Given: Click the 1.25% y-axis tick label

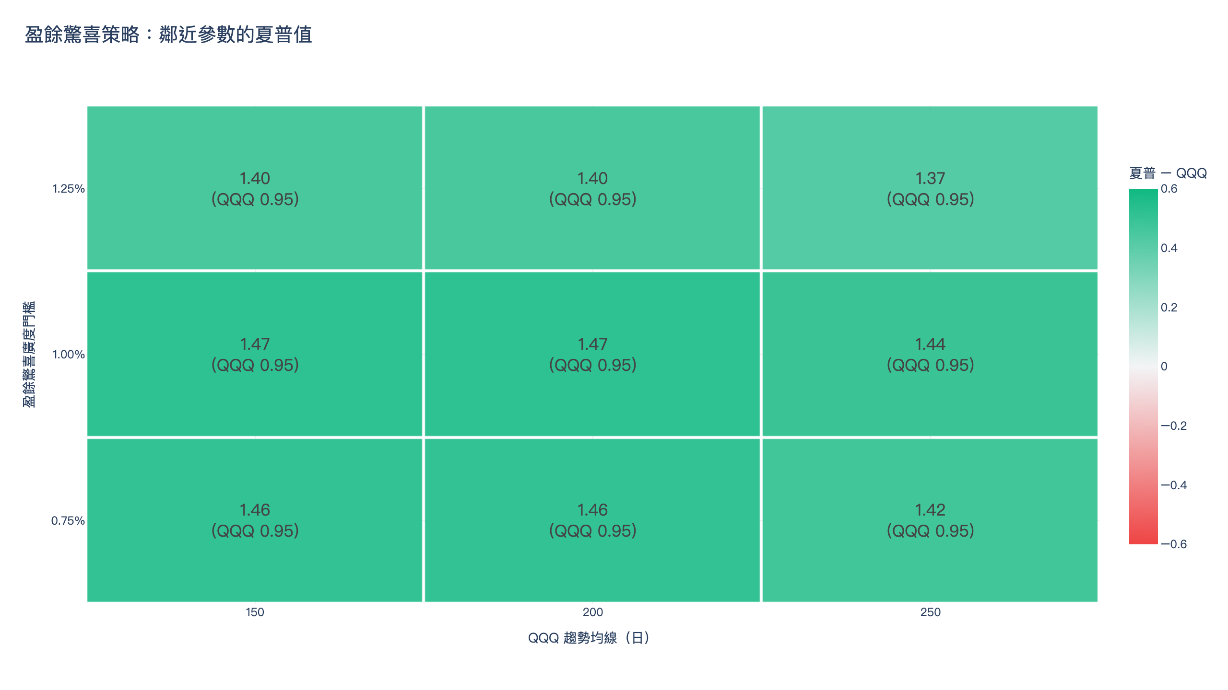Looking at the screenshot, I should [69, 189].
